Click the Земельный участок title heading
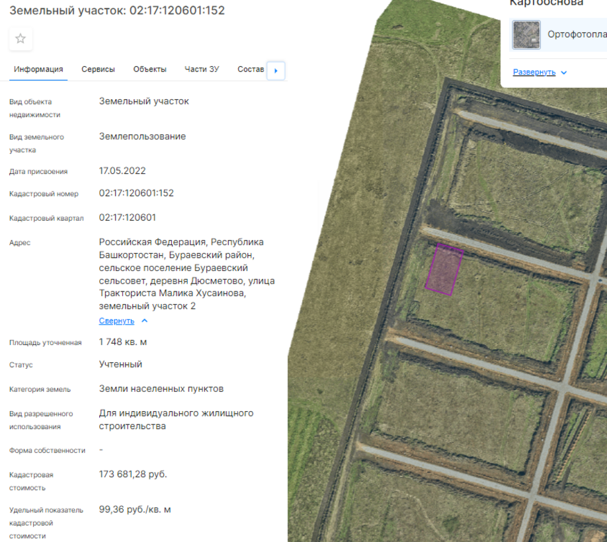 coord(117,11)
